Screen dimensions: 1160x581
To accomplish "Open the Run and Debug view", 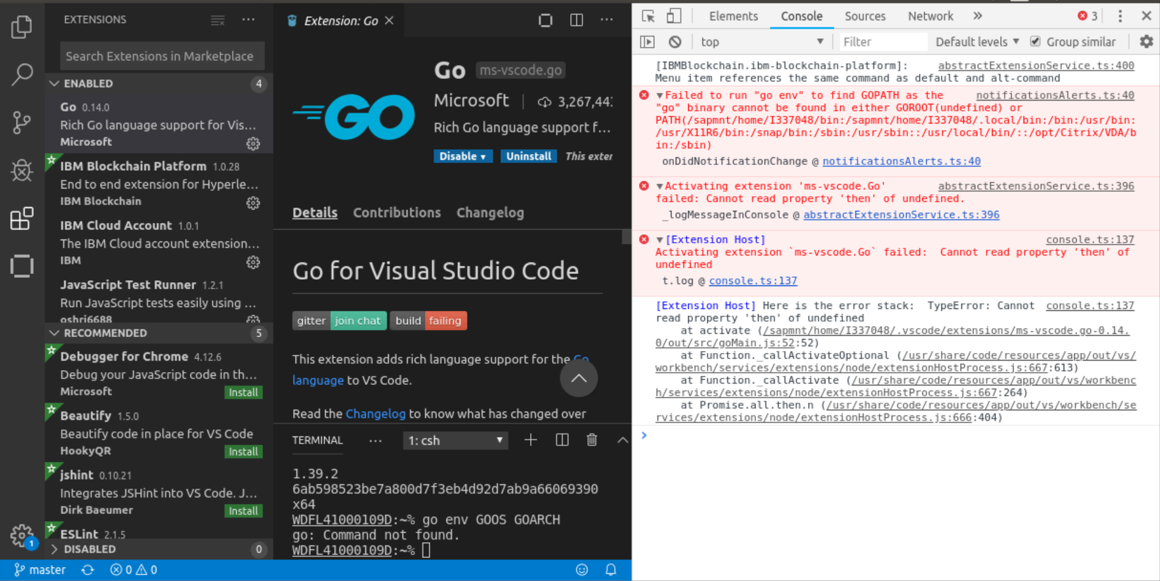I will (22, 171).
